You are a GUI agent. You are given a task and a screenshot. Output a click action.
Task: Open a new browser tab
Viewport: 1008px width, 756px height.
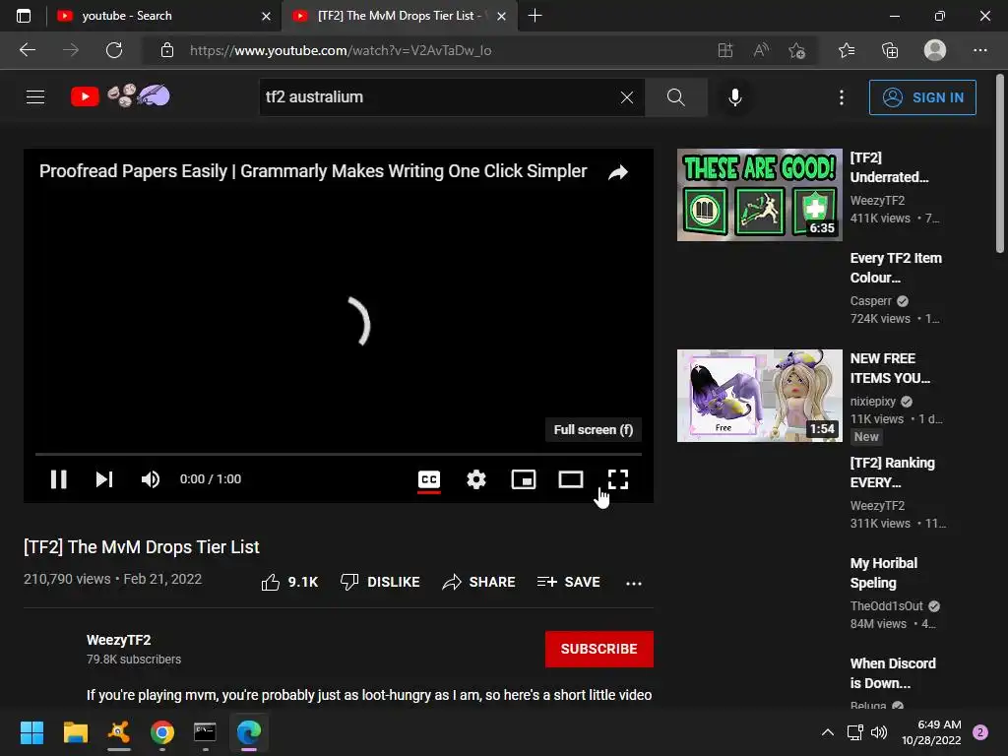(535, 16)
